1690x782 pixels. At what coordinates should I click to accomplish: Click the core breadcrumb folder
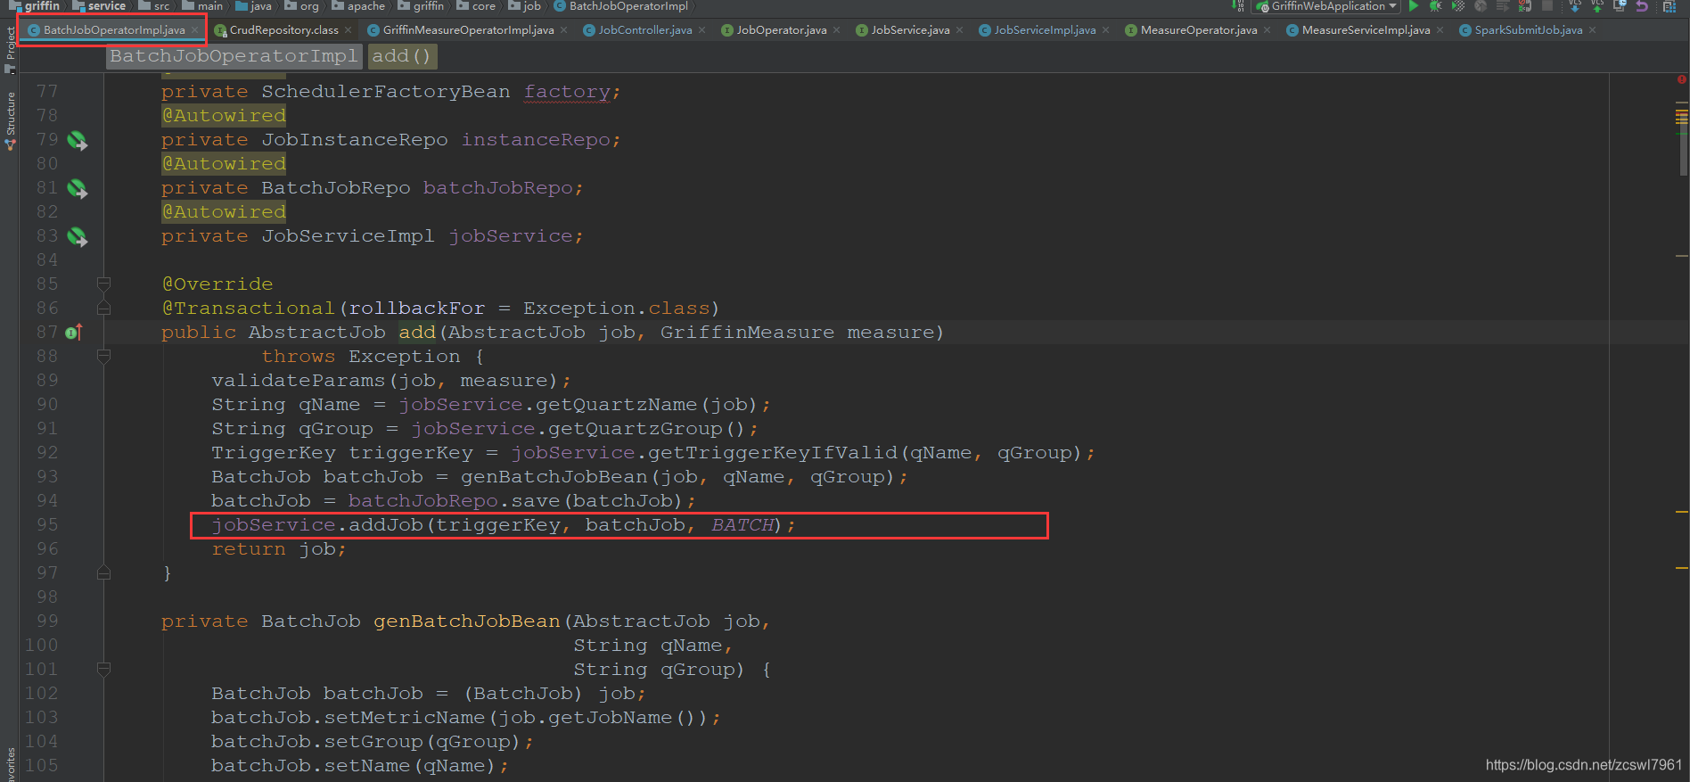click(476, 5)
